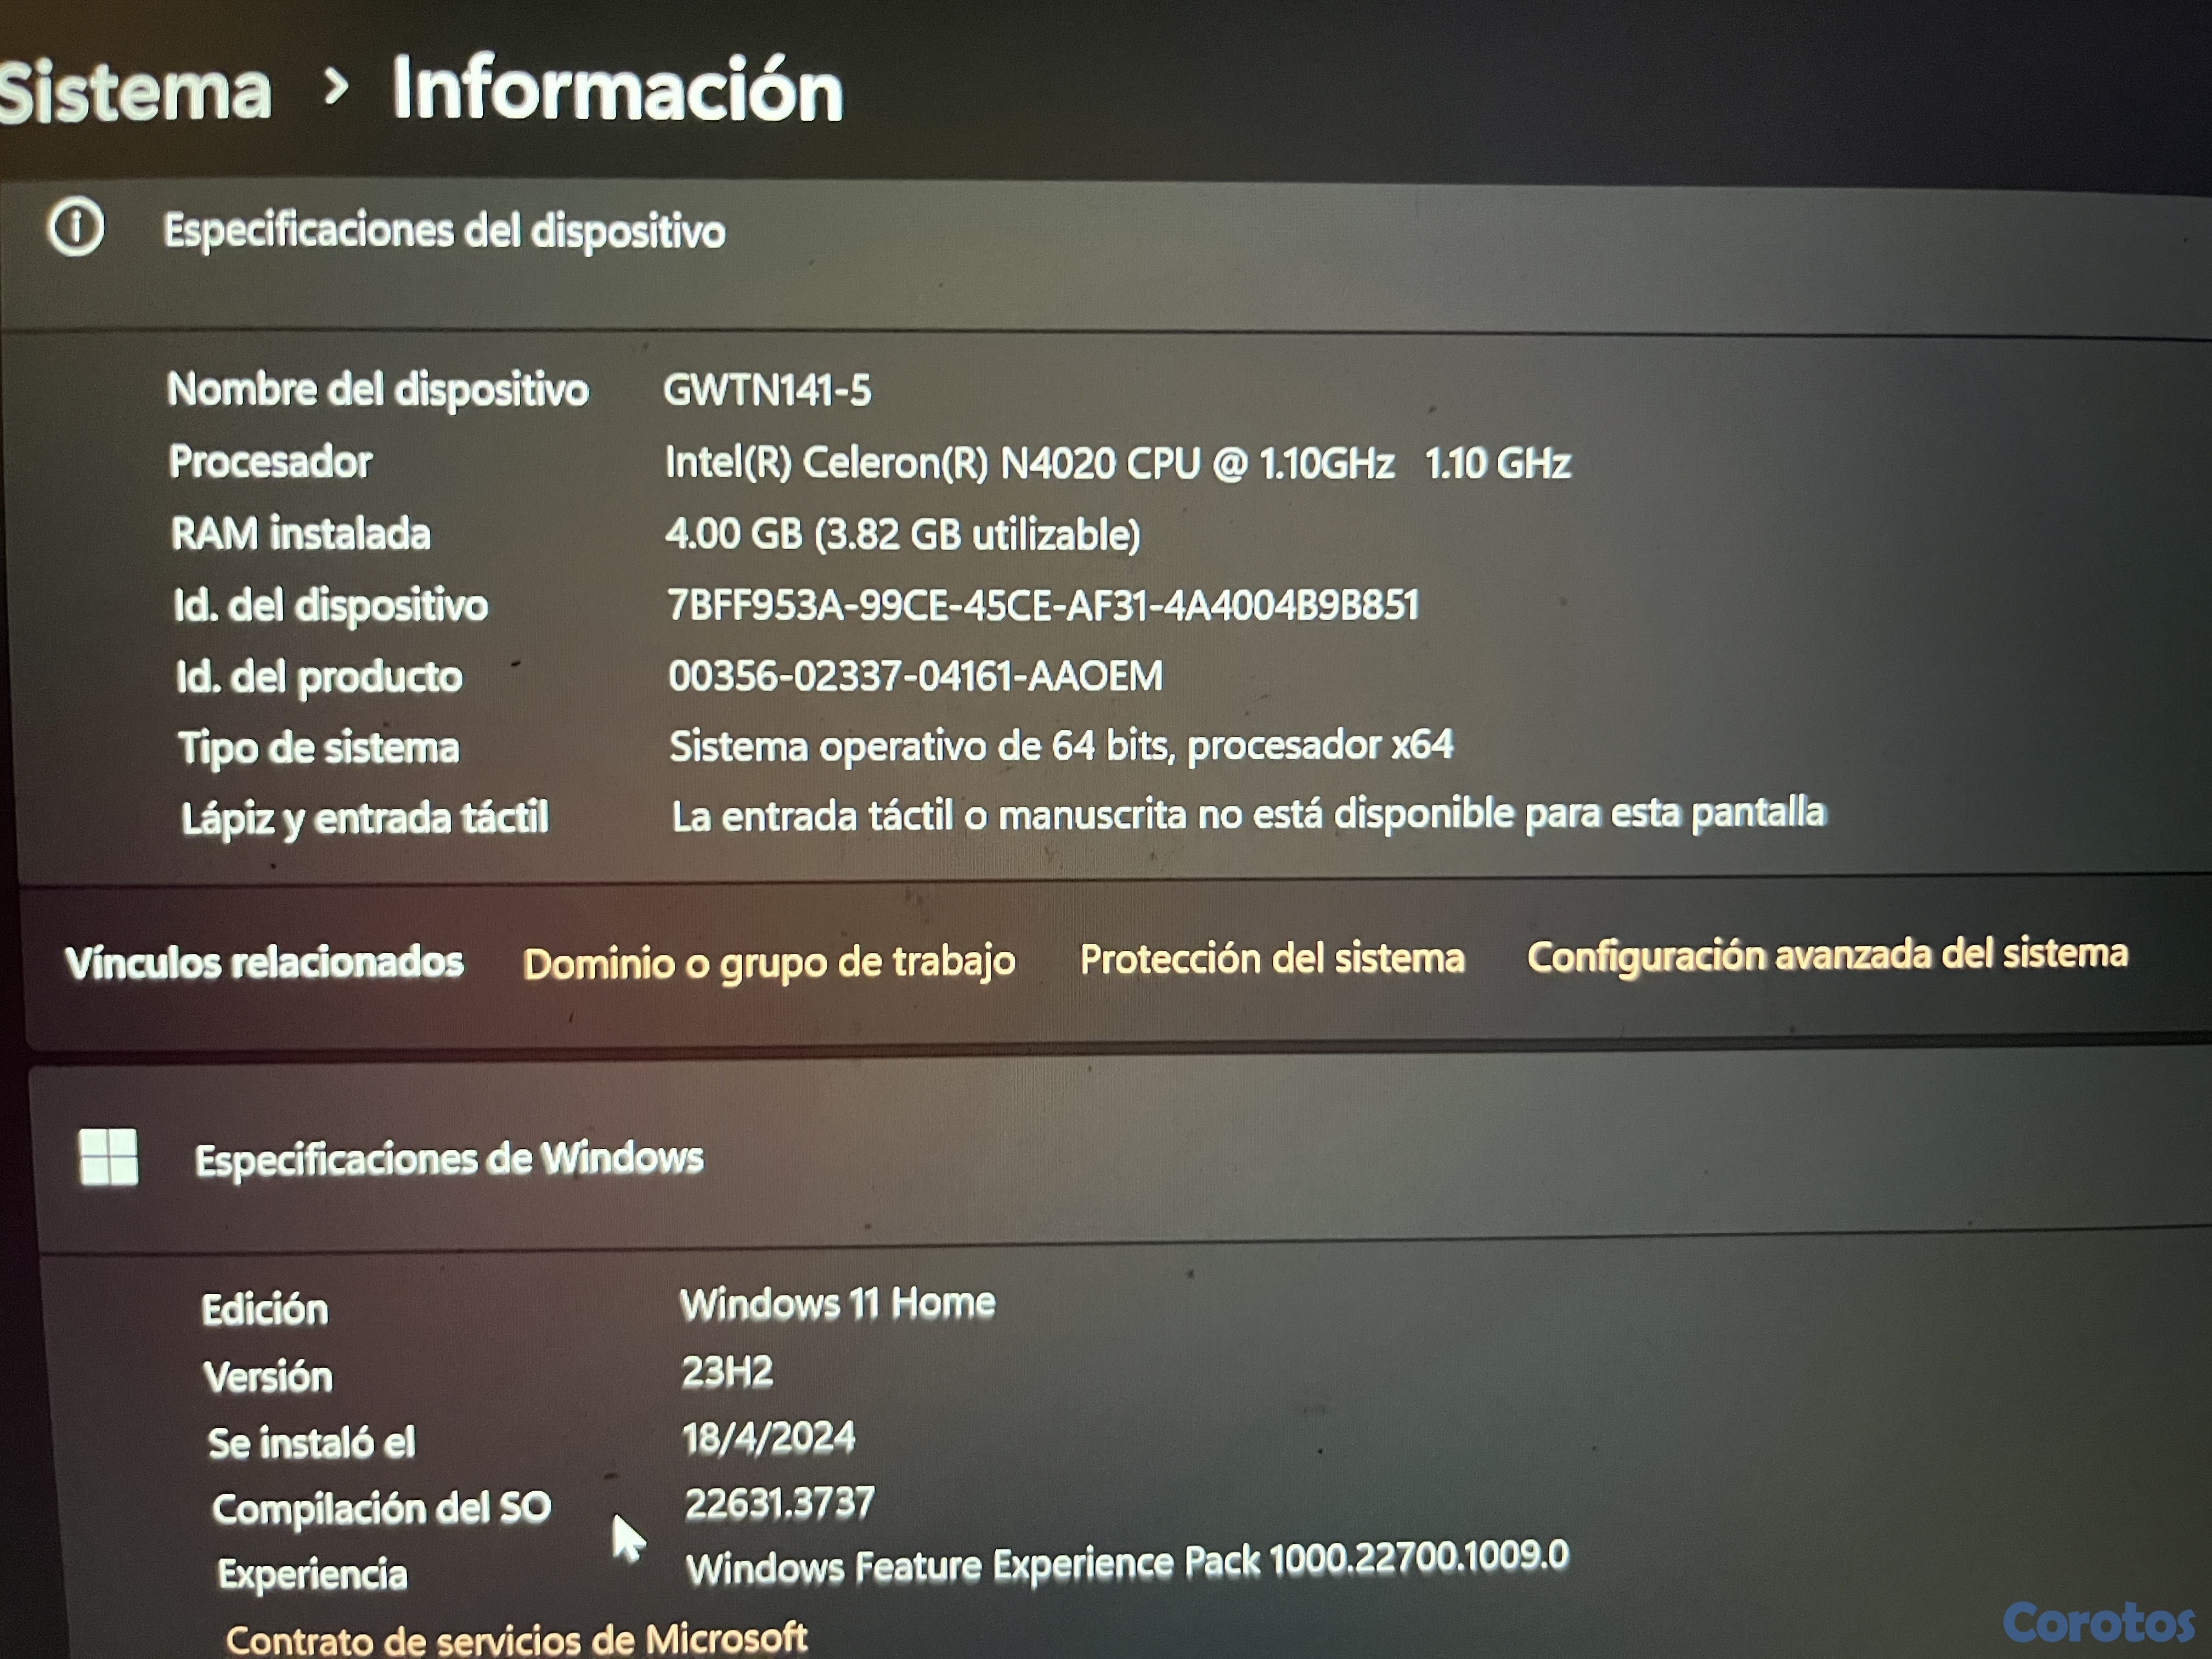Image resolution: width=2212 pixels, height=1659 pixels.
Task: Open Protección del sistema link
Action: (1271, 958)
